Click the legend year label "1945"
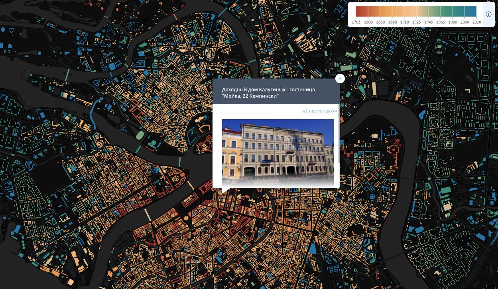The image size is (498, 289). click(x=428, y=22)
